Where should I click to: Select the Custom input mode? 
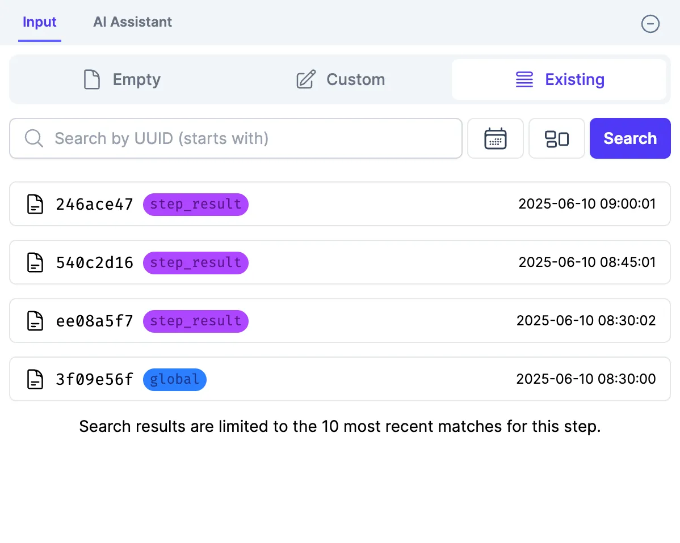coord(341,80)
